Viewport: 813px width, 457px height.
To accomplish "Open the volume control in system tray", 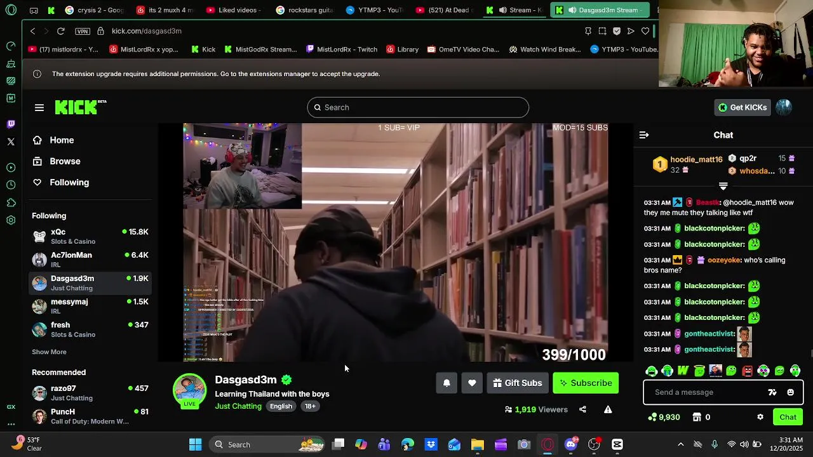I will coord(744,444).
